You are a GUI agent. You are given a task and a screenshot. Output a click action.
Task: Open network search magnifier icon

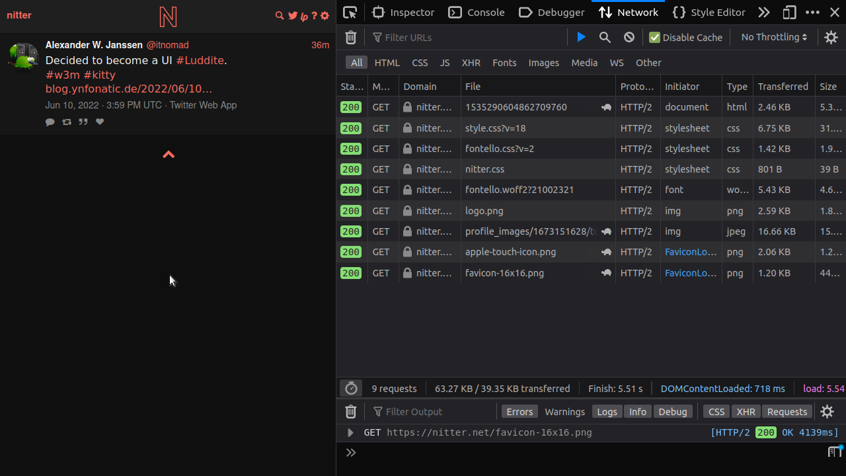(605, 38)
